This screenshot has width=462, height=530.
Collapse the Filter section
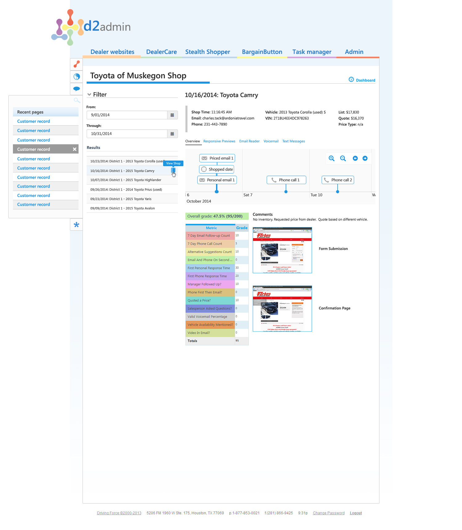[x=89, y=95]
